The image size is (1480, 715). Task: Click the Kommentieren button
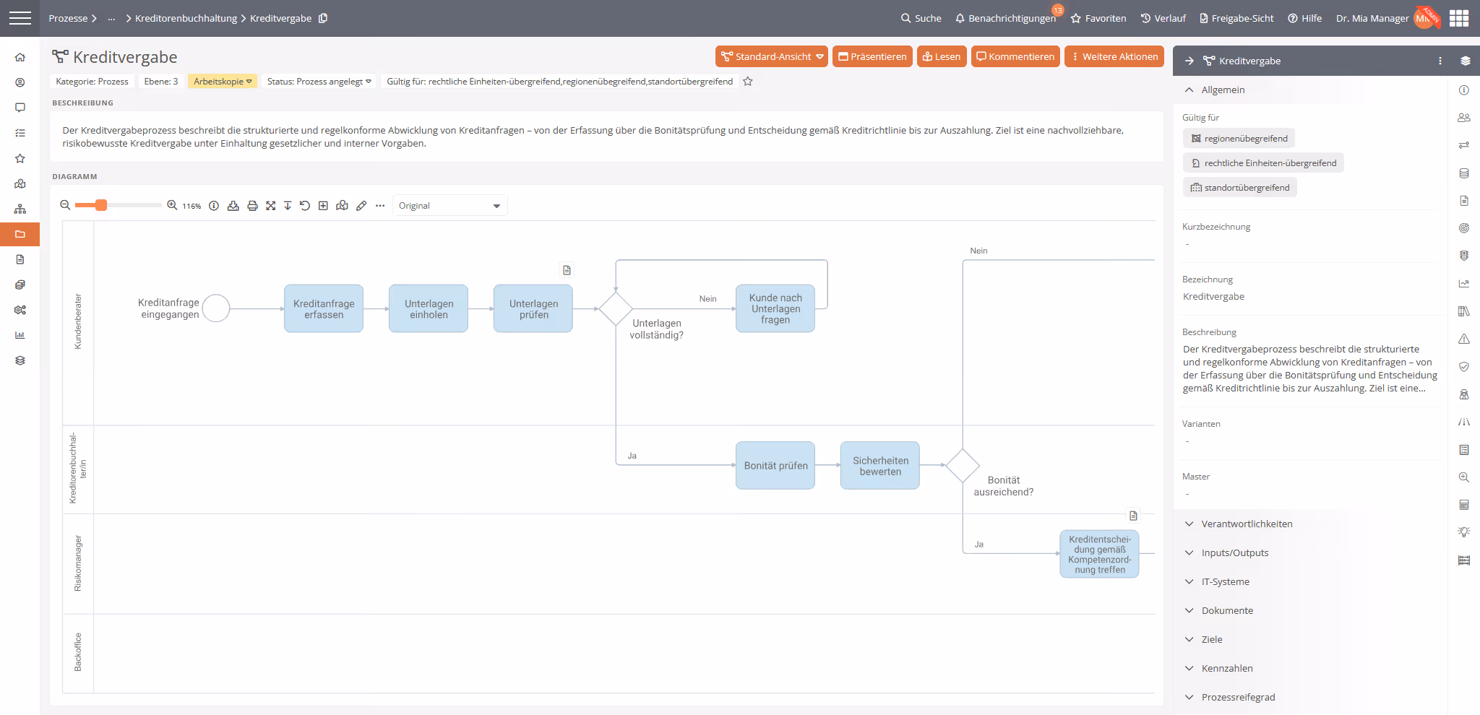tap(1015, 56)
